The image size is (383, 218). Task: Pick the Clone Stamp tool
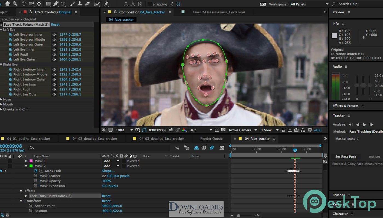point(80,4)
